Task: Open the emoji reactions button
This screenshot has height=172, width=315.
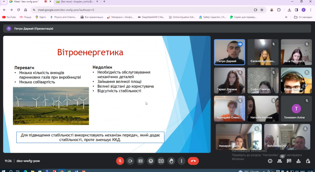Action: (151, 161)
